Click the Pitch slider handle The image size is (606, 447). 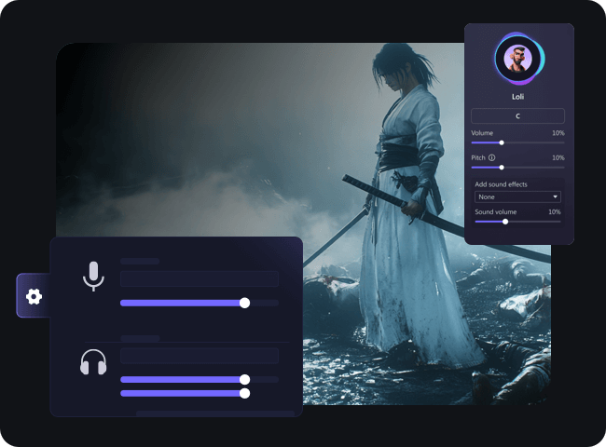coord(502,168)
